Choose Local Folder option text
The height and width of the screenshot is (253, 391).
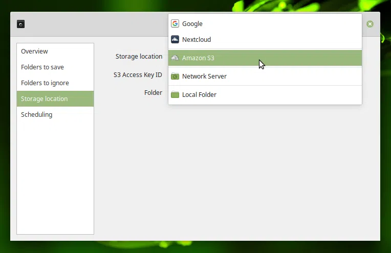pos(199,94)
